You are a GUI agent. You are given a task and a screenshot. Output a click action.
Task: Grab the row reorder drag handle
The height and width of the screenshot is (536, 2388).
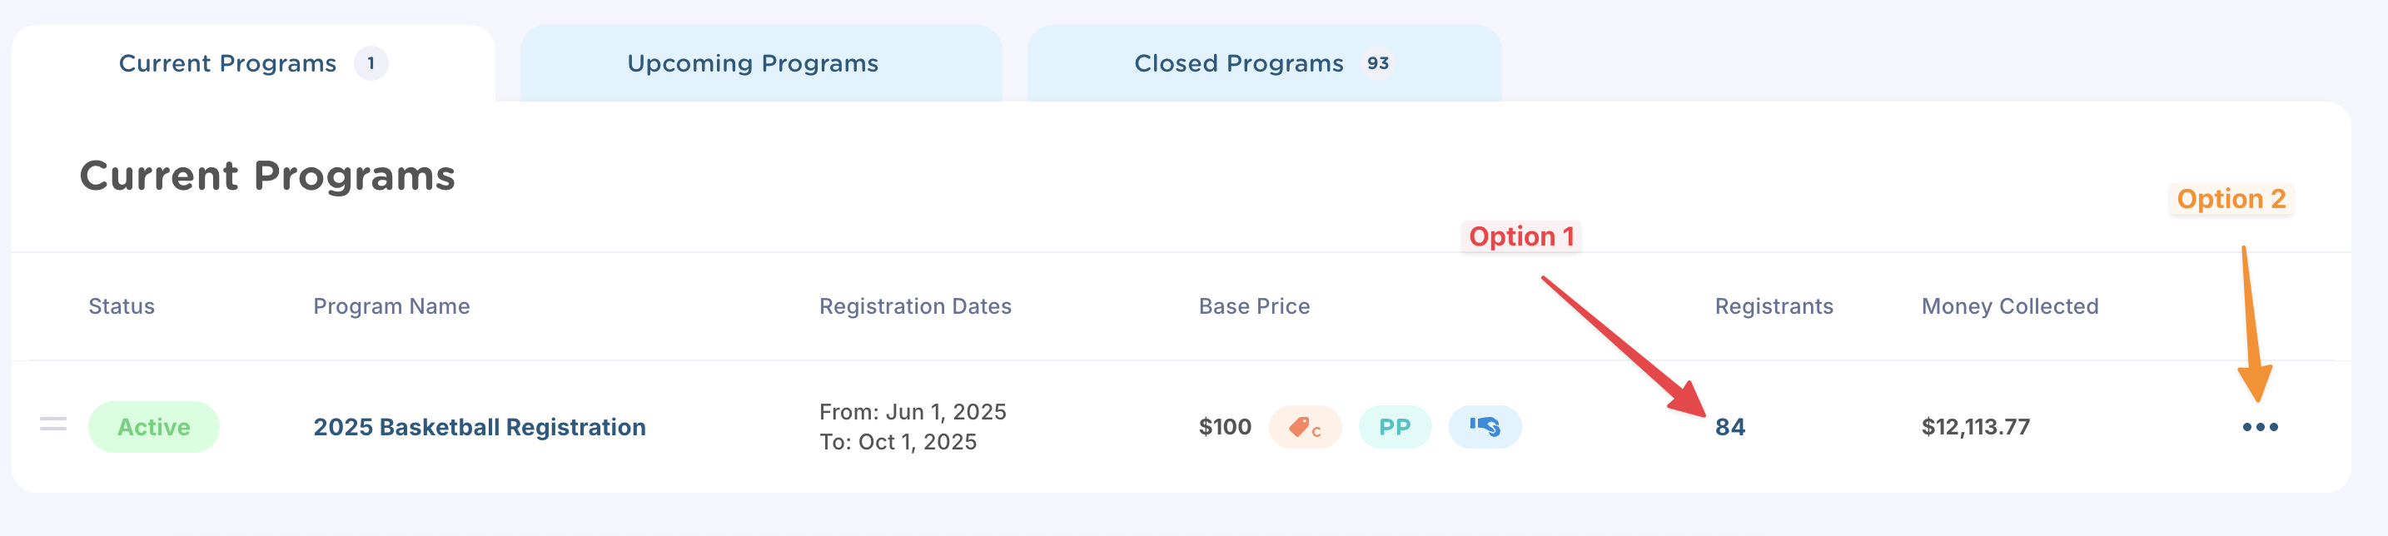coord(52,424)
